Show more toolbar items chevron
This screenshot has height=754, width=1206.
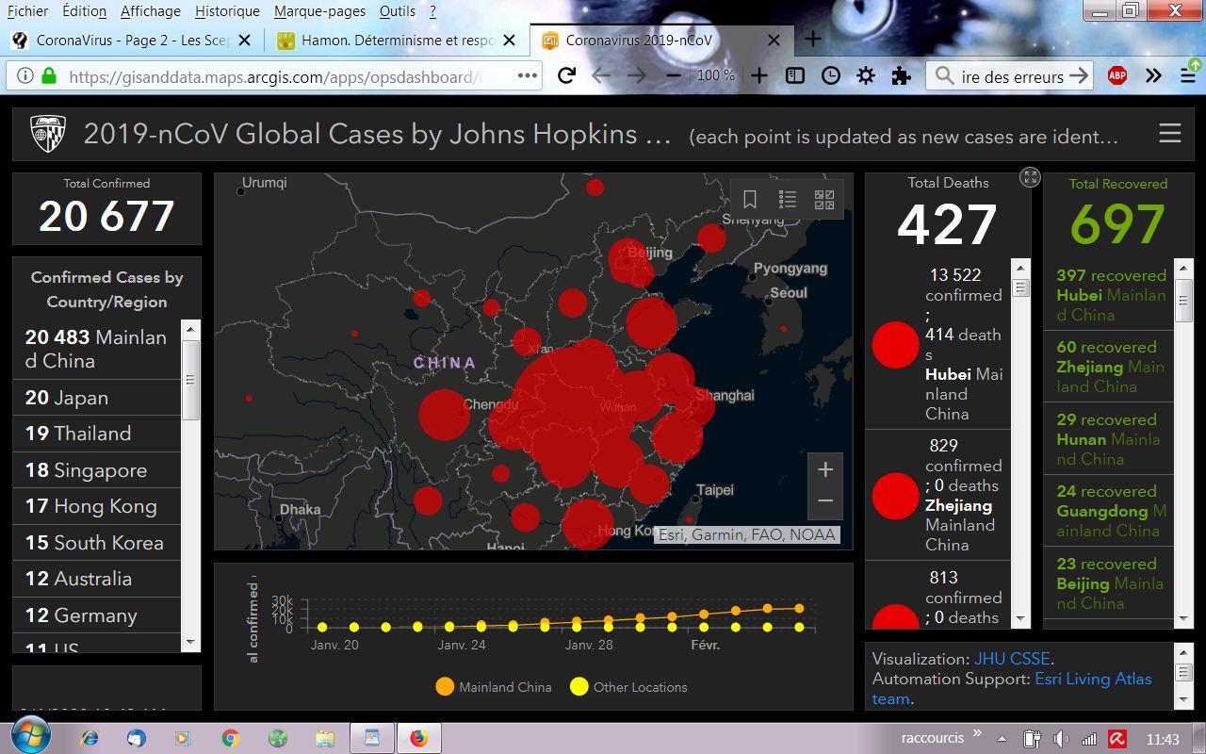1153,76
